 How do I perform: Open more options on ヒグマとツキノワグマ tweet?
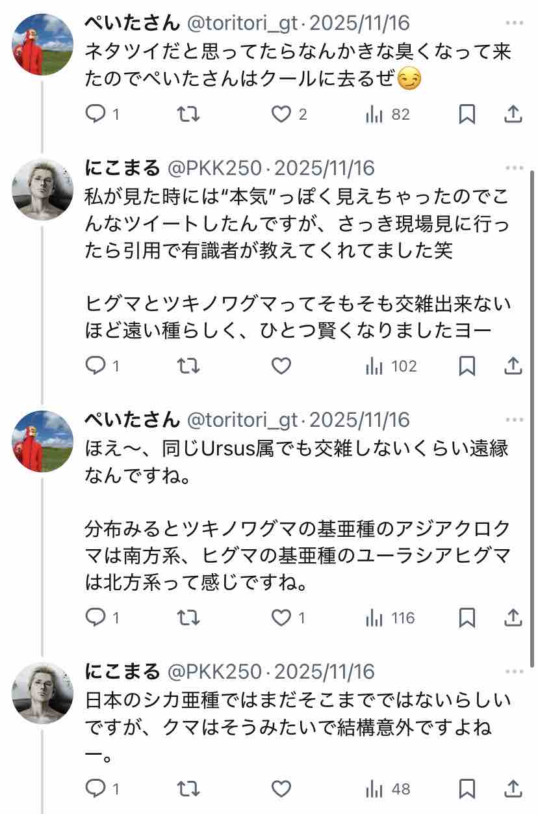514,169
